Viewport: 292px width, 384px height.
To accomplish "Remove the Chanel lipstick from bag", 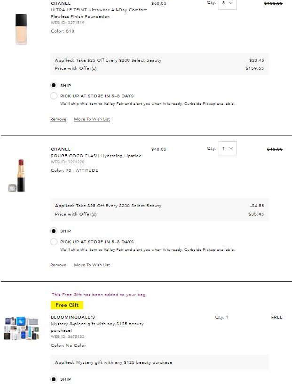I will (58, 265).
